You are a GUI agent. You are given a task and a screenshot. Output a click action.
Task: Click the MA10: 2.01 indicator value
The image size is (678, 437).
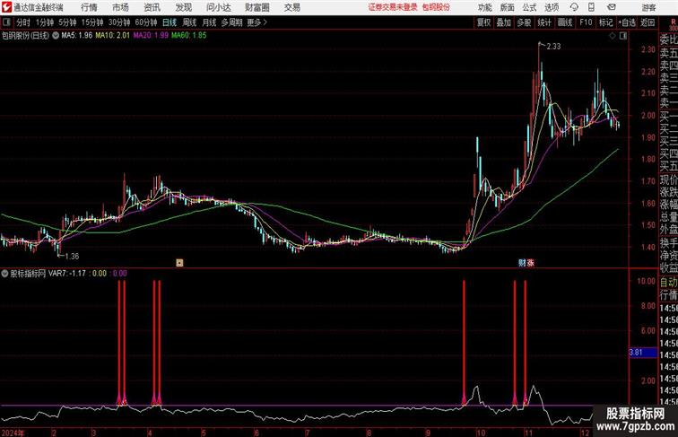point(112,36)
